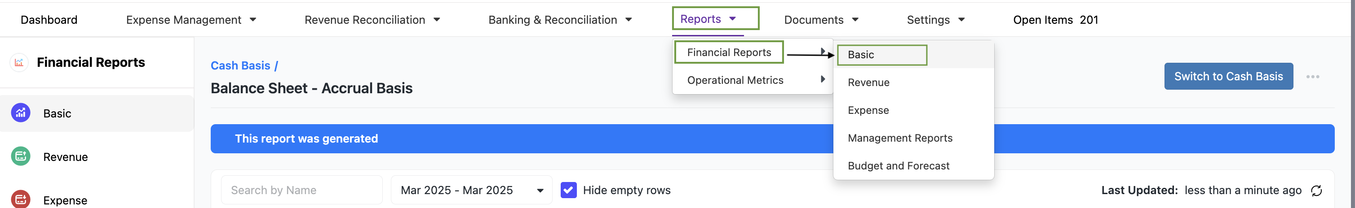The height and width of the screenshot is (208, 1355).
Task: Uncheck the Hide empty rows checkbox
Action: point(569,190)
